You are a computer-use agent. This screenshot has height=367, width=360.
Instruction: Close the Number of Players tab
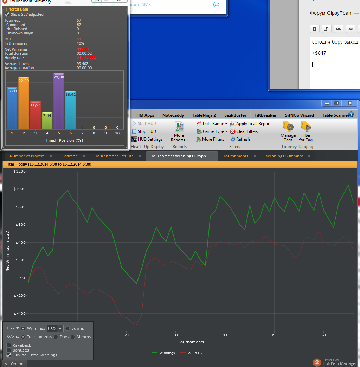coord(51,156)
